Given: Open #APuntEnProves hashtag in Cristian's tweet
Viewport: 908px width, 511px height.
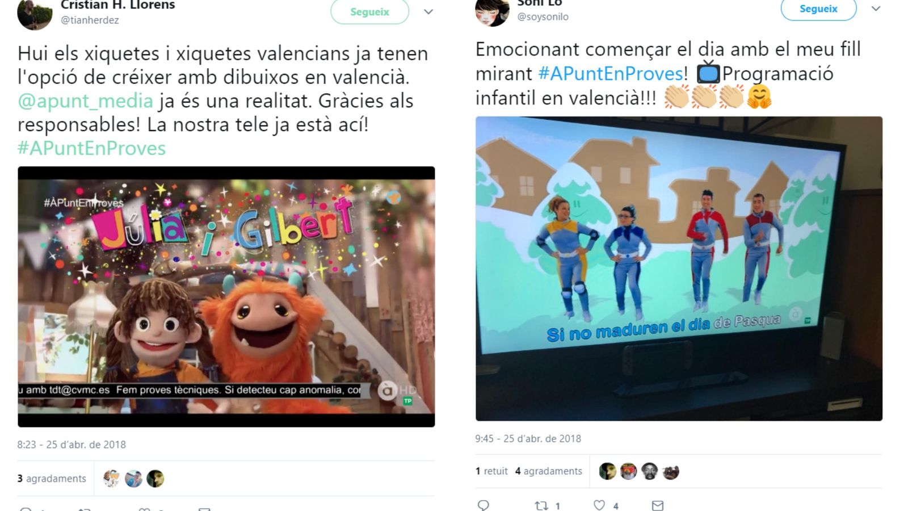Looking at the screenshot, I should (91, 148).
